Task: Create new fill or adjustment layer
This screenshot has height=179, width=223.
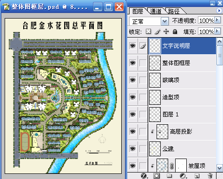Action: pos(183,176)
